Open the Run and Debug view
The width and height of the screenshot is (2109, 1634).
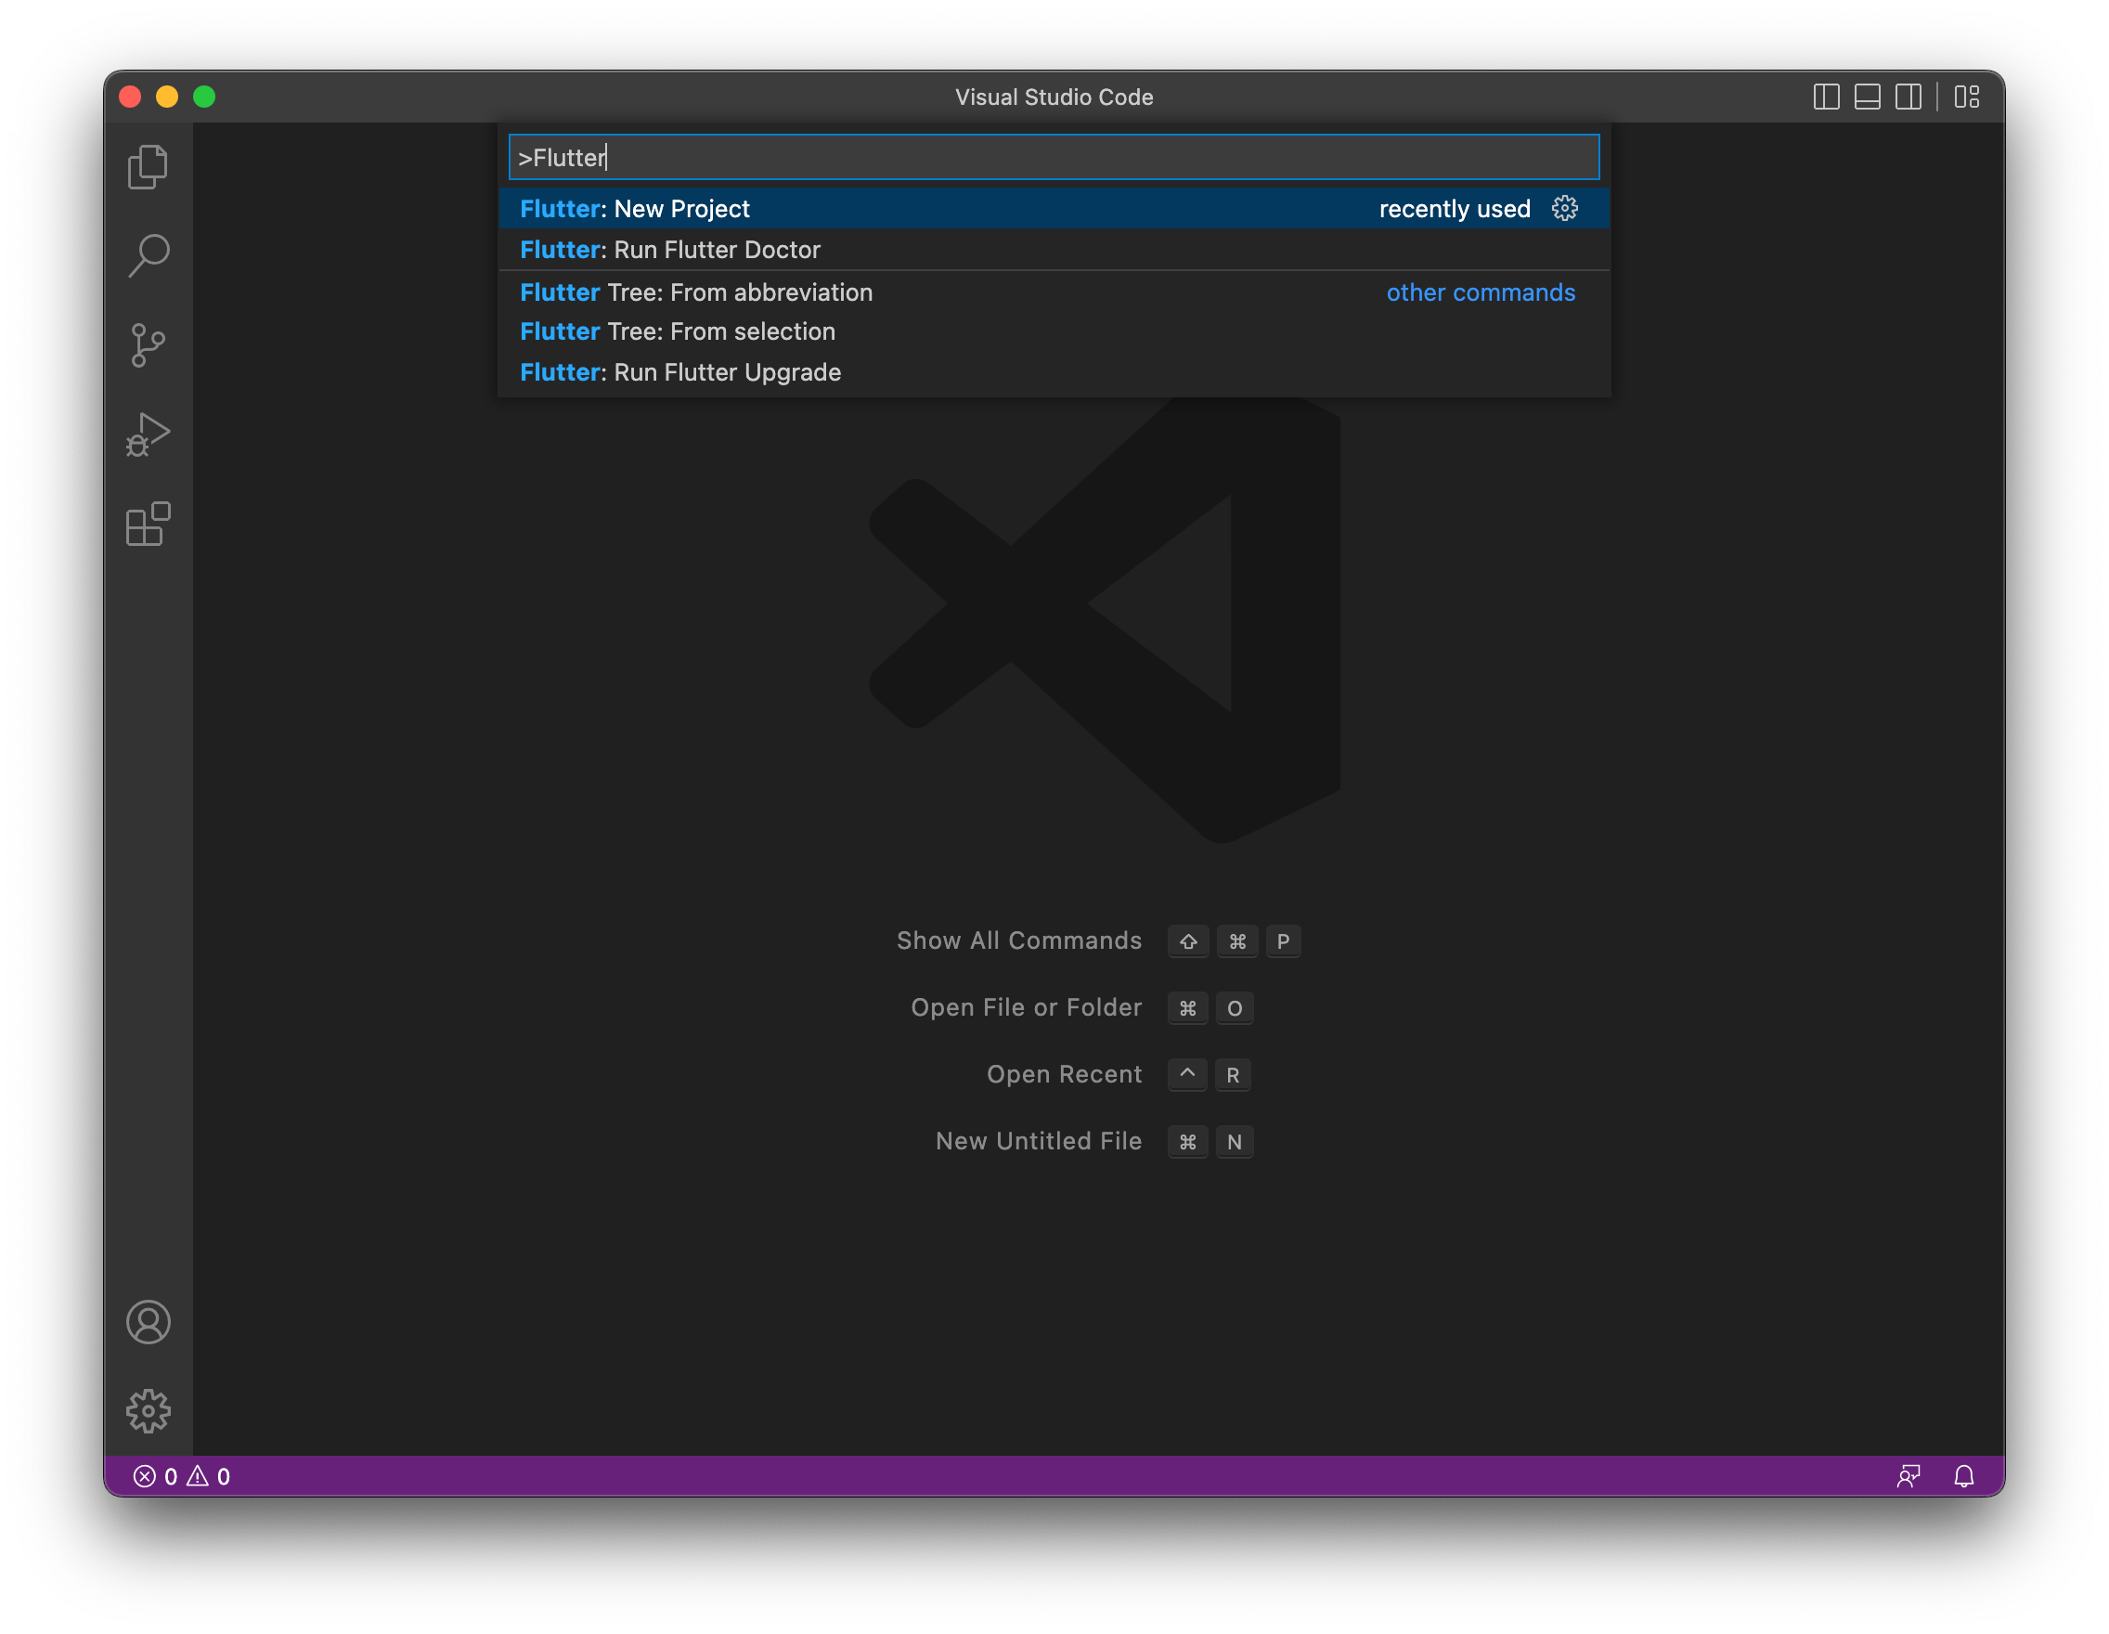coord(148,435)
